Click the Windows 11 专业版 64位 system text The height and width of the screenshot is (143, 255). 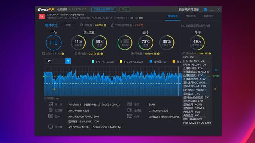[94, 104]
